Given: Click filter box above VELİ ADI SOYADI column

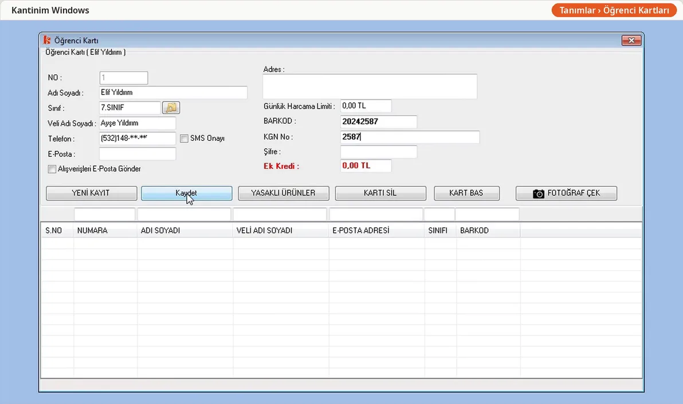Looking at the screenshot, I should (280, 214).
